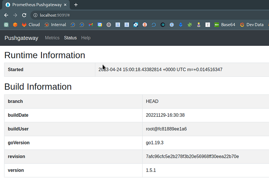Open the blue hexagon X bookmark

(136, 25)
